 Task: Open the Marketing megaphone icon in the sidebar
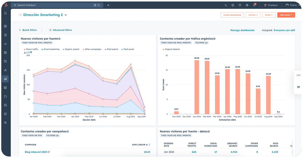pyautogui.click(x=5, y=44)
